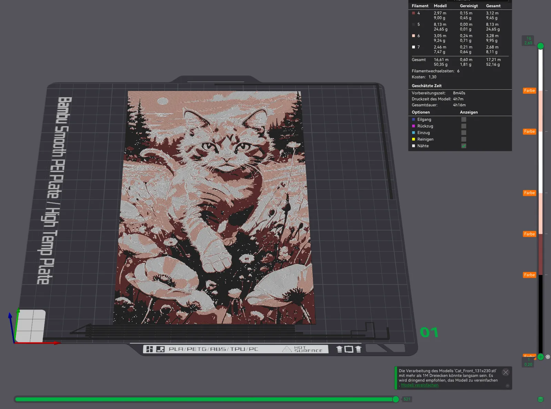Click the Kosten value 1,30
The width and height of the screenshot is (551, 409).
point(432,77)
